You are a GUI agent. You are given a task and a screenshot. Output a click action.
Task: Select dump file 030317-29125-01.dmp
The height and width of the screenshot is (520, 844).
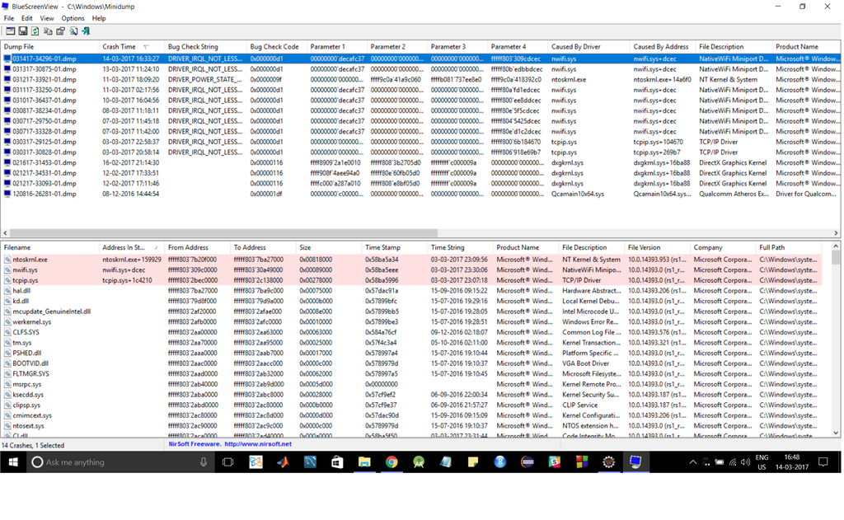(x=45, y=142)
